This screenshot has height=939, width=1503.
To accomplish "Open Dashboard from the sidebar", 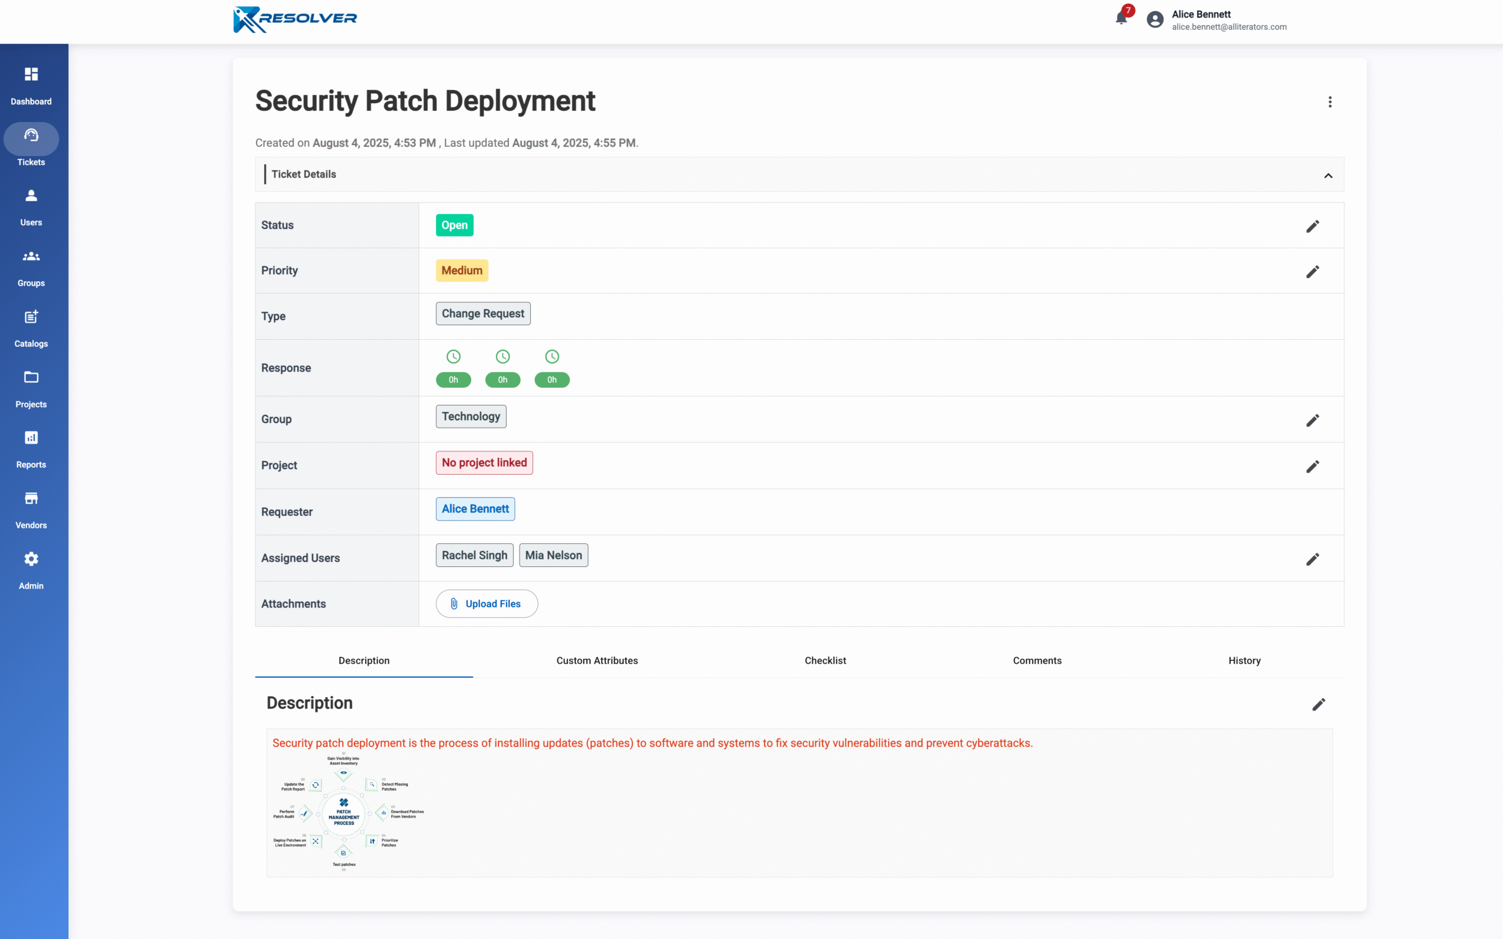I will click(31, 85).
